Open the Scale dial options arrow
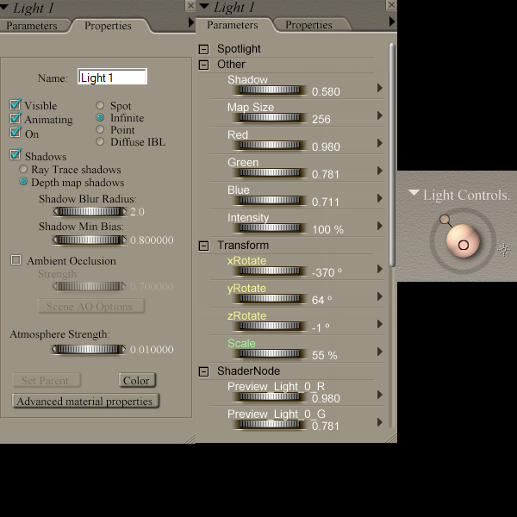The width and height of the screenshot is (517, 517). click(x=380, y=352)
